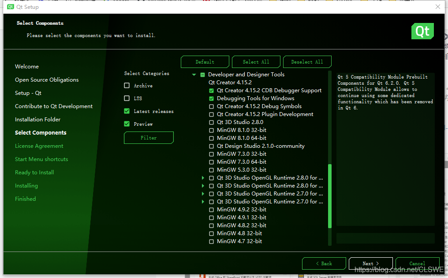
Task: Click the Select All button
Action: [x=256, y=62]
